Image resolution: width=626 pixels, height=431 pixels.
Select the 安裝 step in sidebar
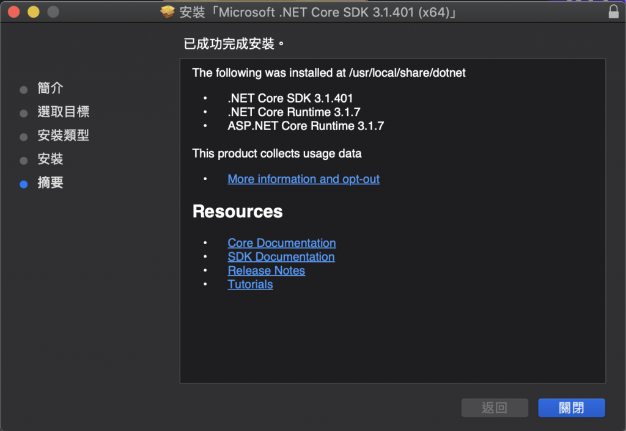pos(50,159)
